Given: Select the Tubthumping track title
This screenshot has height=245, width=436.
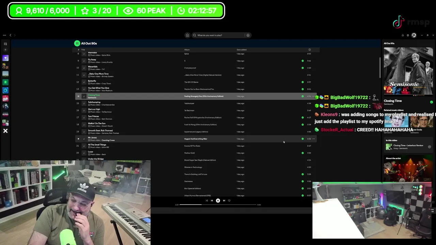Looking at the screenshot, I should point(94,102).
